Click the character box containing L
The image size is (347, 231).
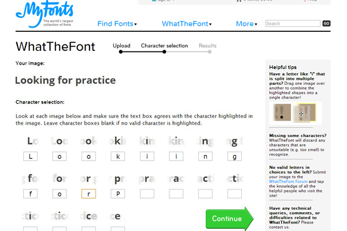30,157
